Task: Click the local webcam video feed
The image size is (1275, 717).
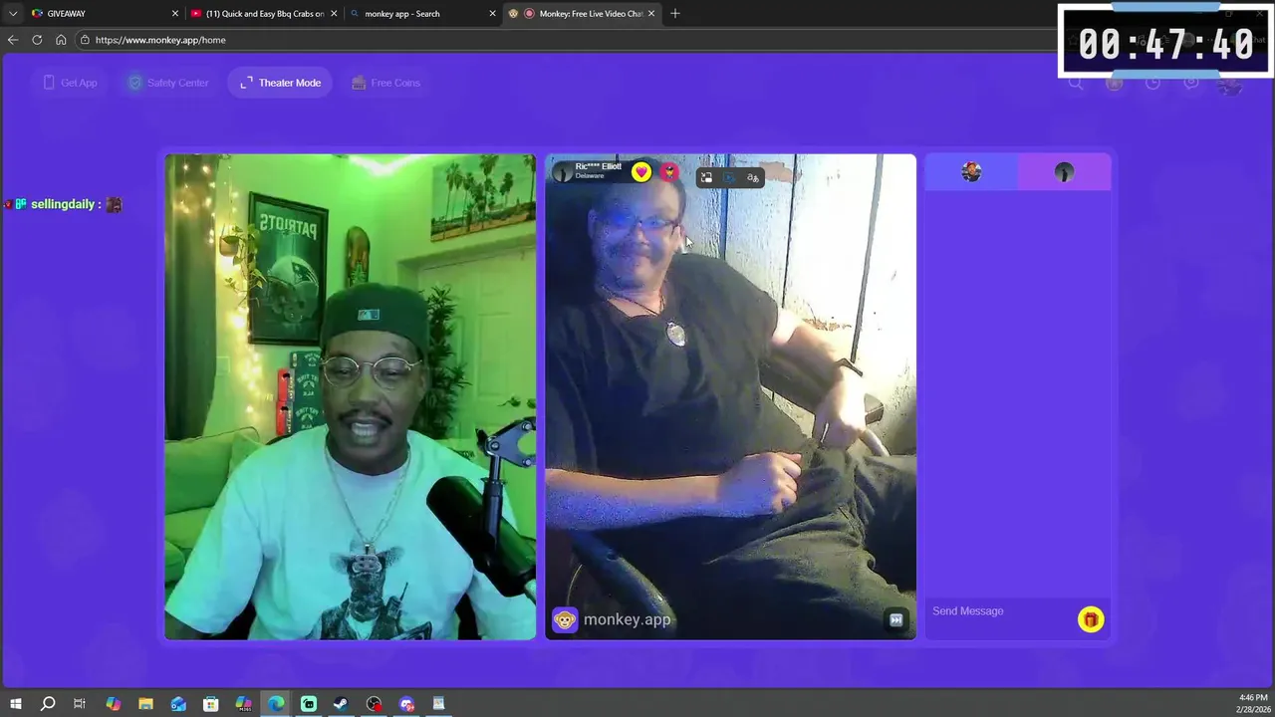Action: pos(350,396)
